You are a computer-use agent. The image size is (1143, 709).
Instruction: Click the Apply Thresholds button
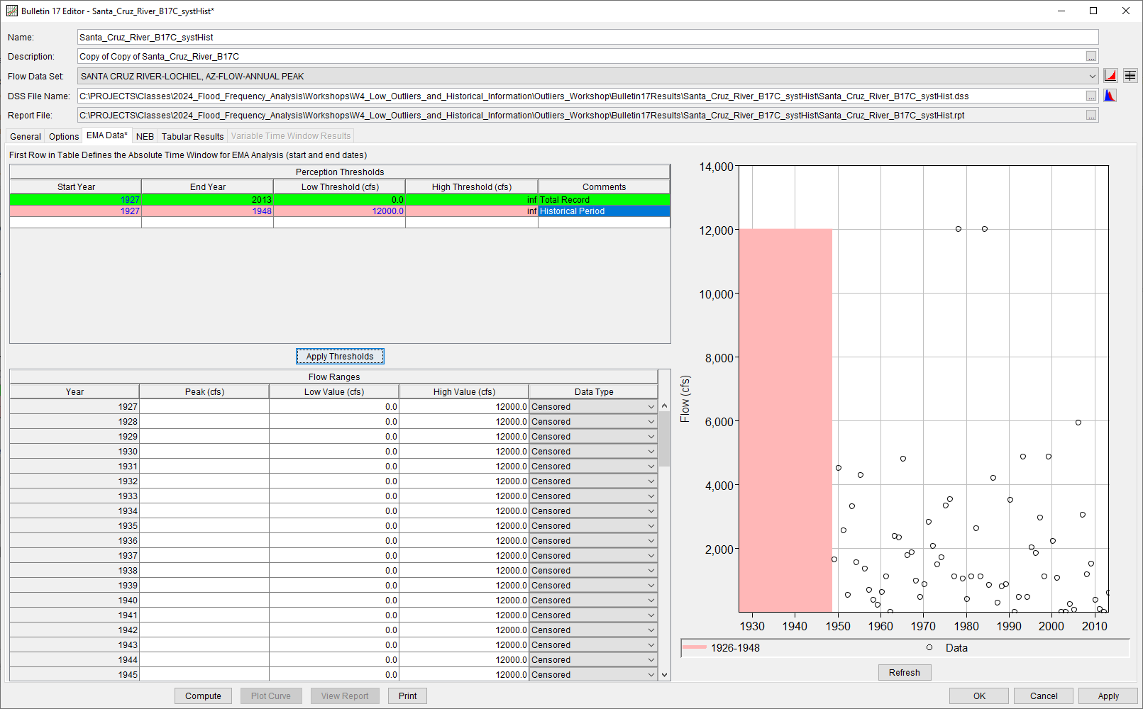340,357
